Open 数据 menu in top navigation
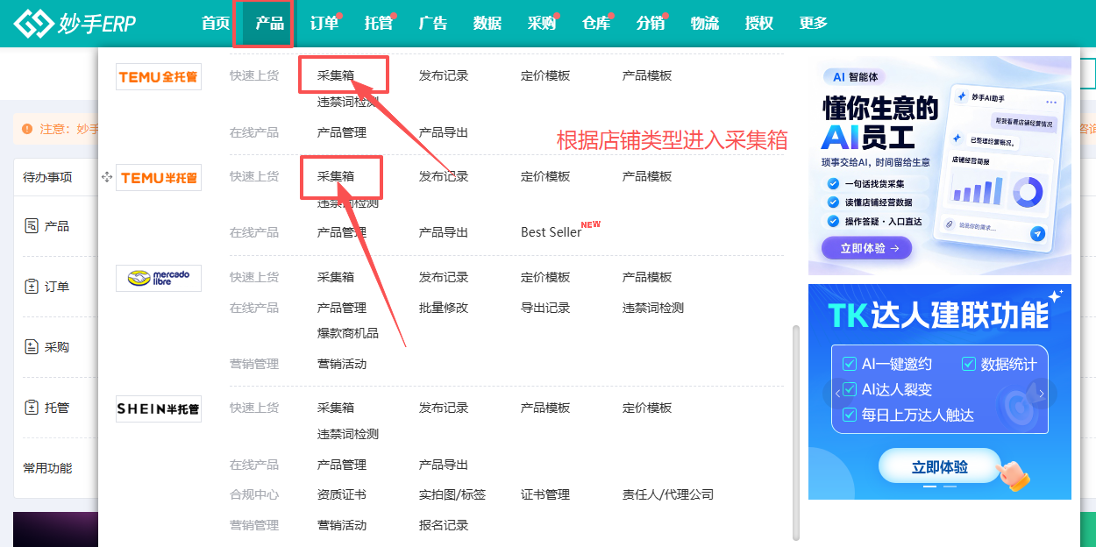 coord(488,24)
